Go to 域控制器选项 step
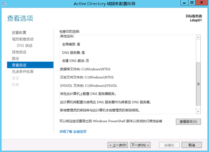Image resolution: width=209 pixels, height=152 pixels. pos(23,39)
